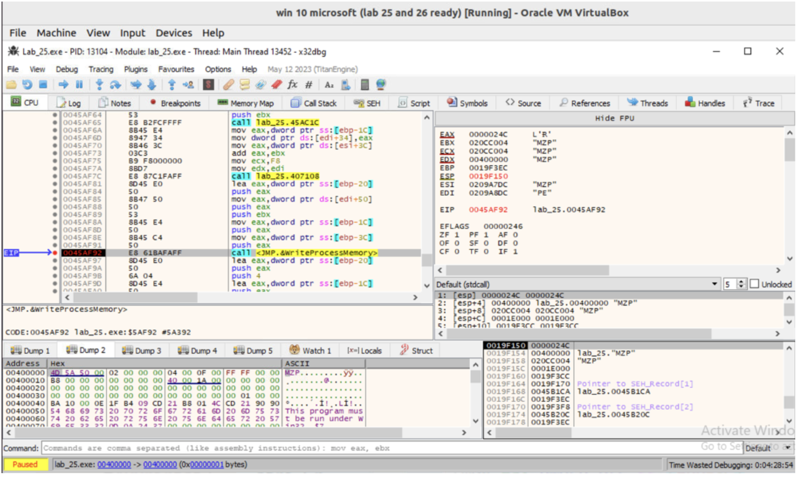796x477 pixels.
Task: Open the Watch 1 tab
Action: pyautogui.click(x=310, y=351)
